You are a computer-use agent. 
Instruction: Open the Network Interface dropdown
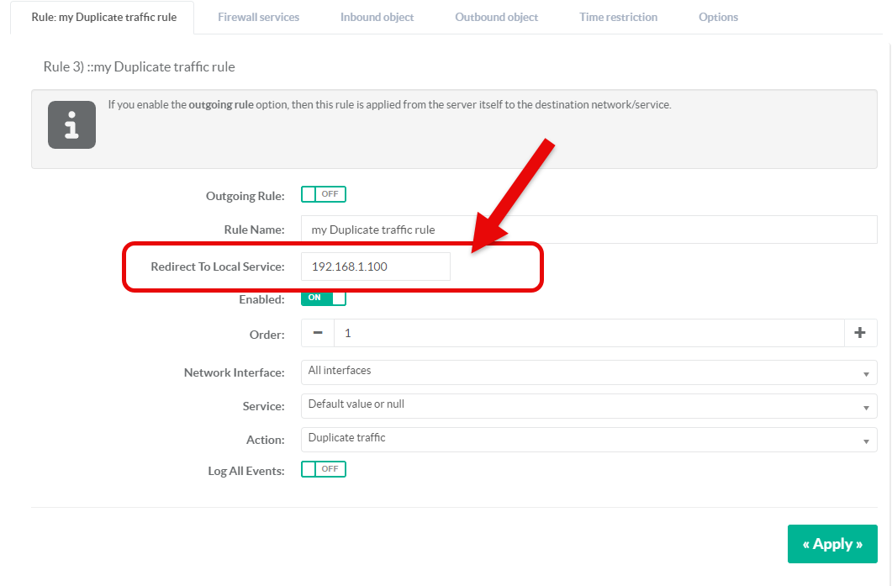589,372
